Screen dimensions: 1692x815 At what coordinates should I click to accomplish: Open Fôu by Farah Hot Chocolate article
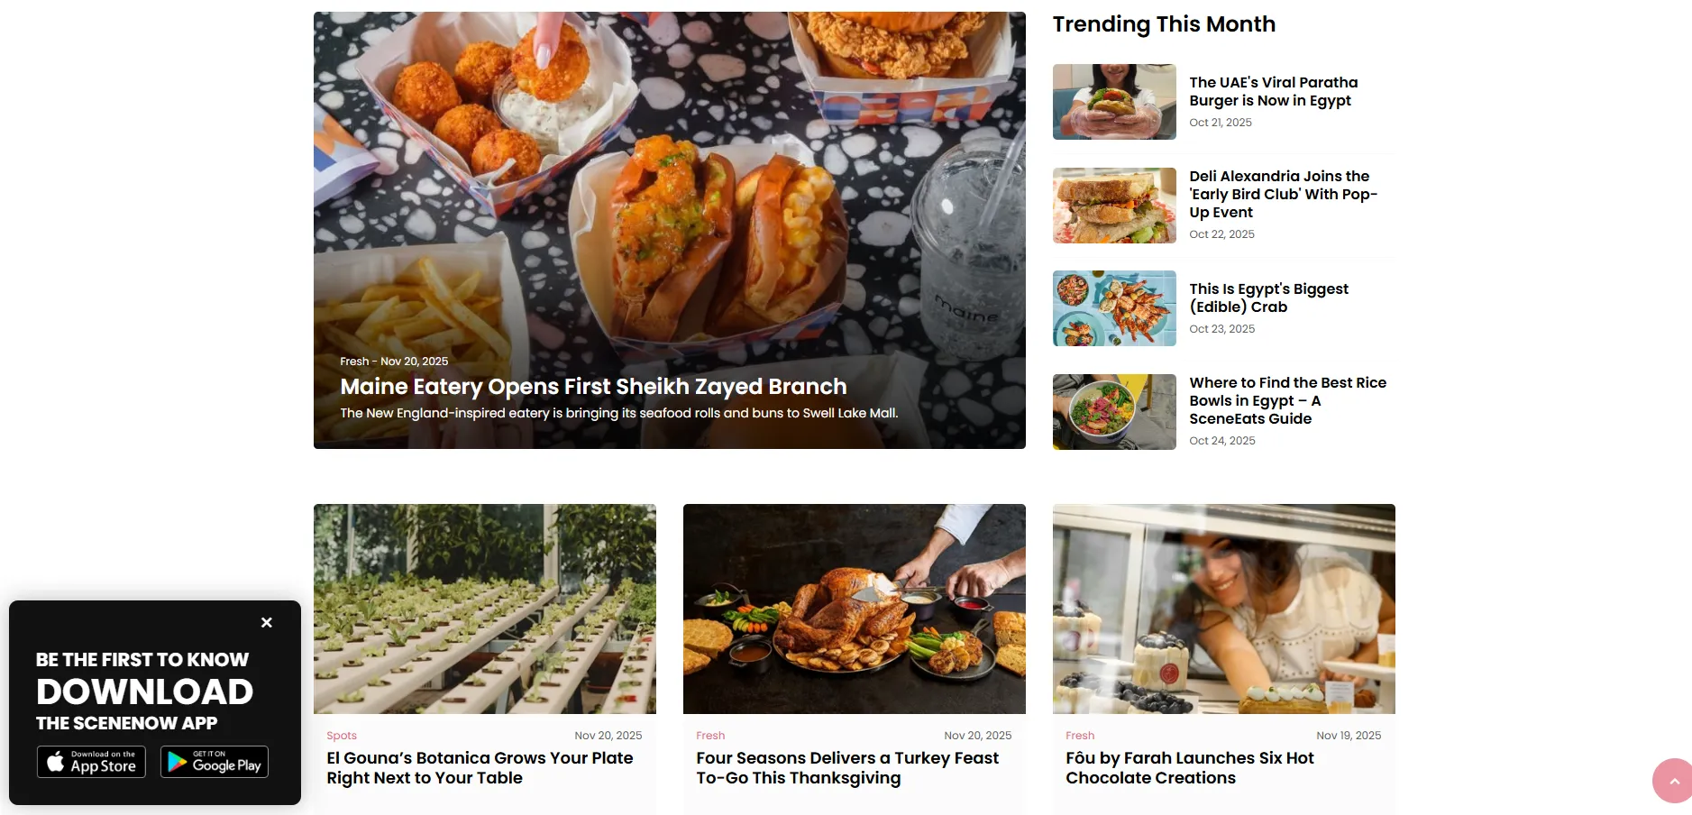pyautogui.click(x=1190, y=768)
